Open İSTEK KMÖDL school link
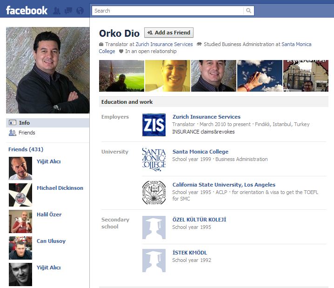Image resolution: width=334 pixels, height=288 pixels. [190, 253]
